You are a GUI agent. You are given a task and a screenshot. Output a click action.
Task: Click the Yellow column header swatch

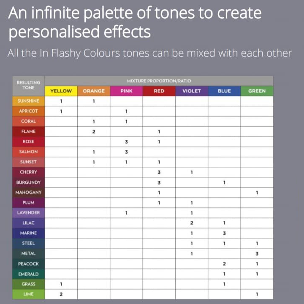click(x=61, y=91)
